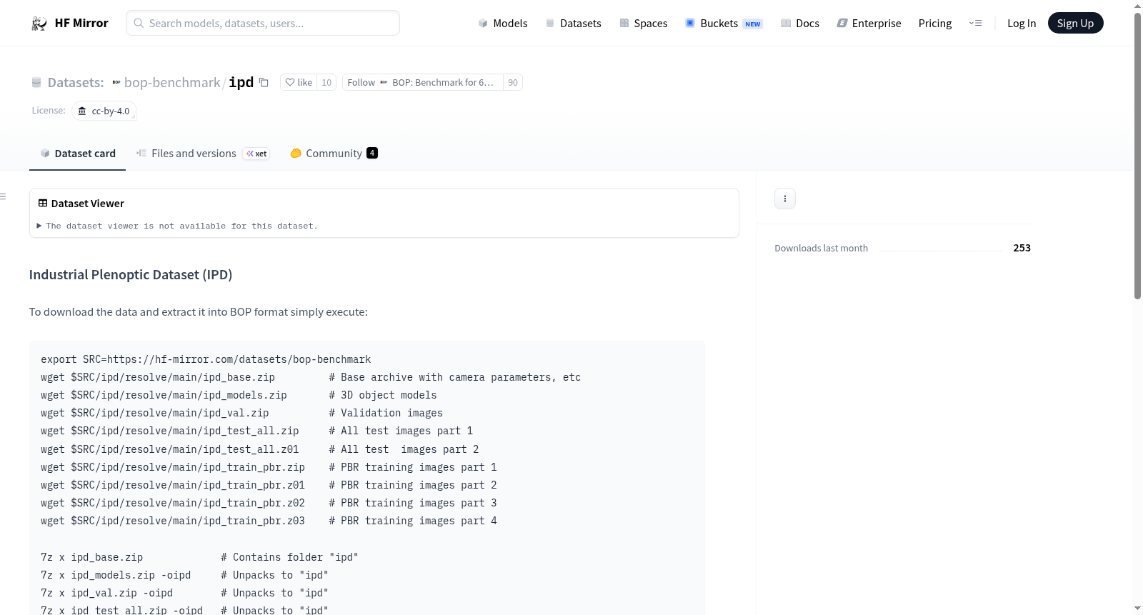Switch to Files and versions tab
The image size is (1143, 615).
tap(203, 154)
